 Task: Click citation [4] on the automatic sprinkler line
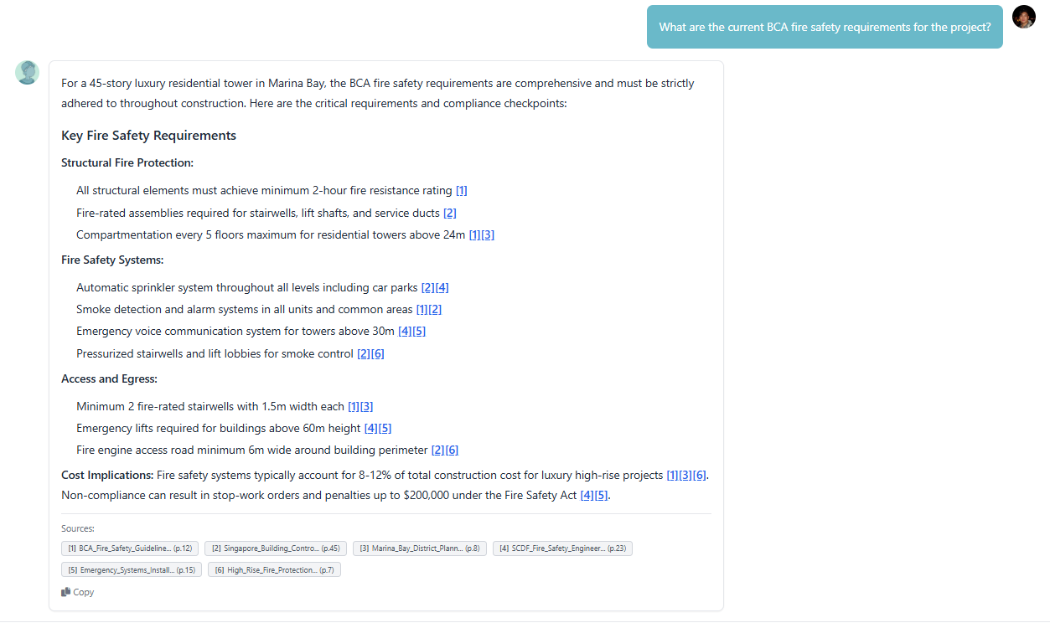[x=442, y=288]
